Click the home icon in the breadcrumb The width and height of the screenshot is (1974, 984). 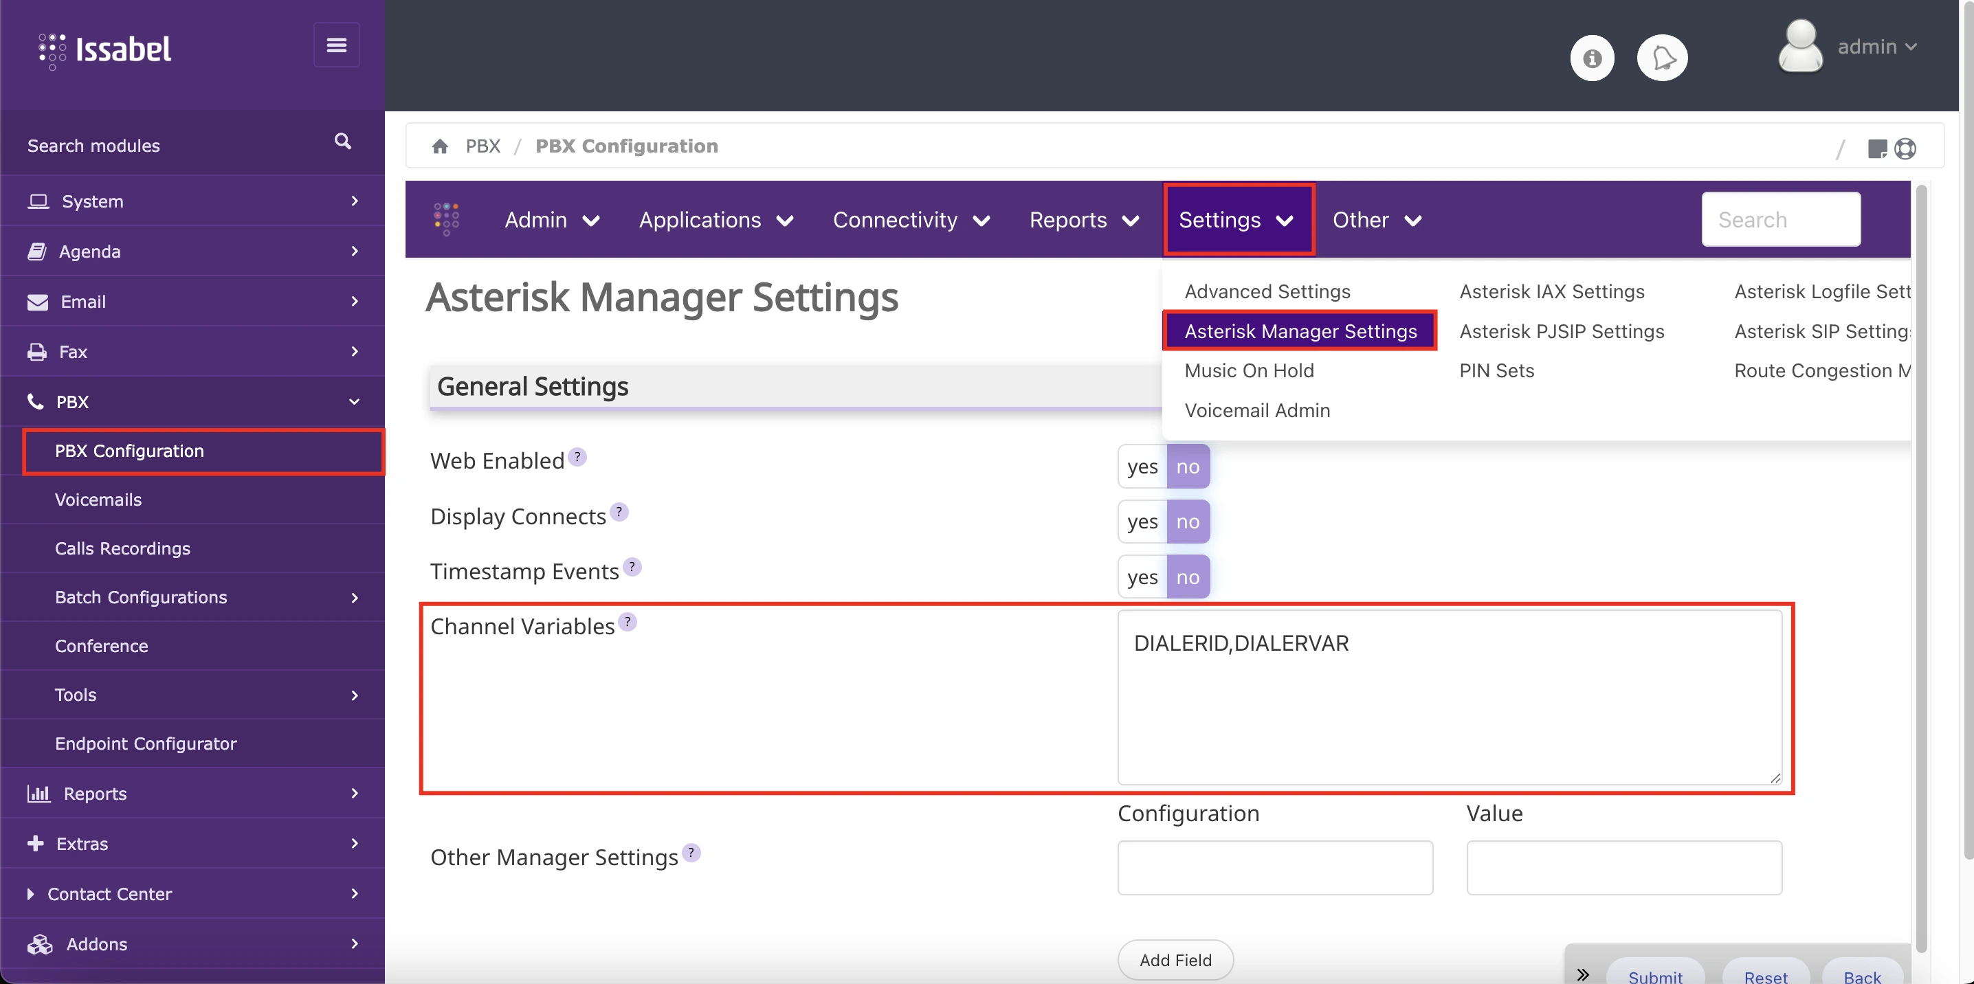tap(440, 146)
